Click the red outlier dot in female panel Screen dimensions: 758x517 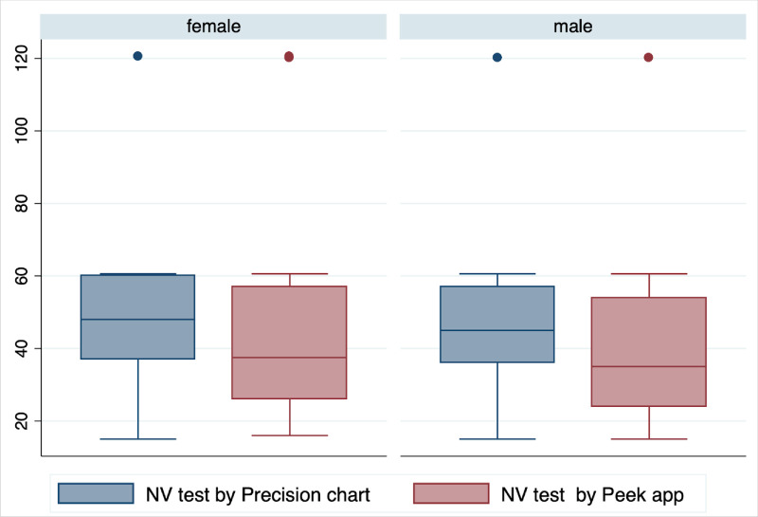click(289, 57)
